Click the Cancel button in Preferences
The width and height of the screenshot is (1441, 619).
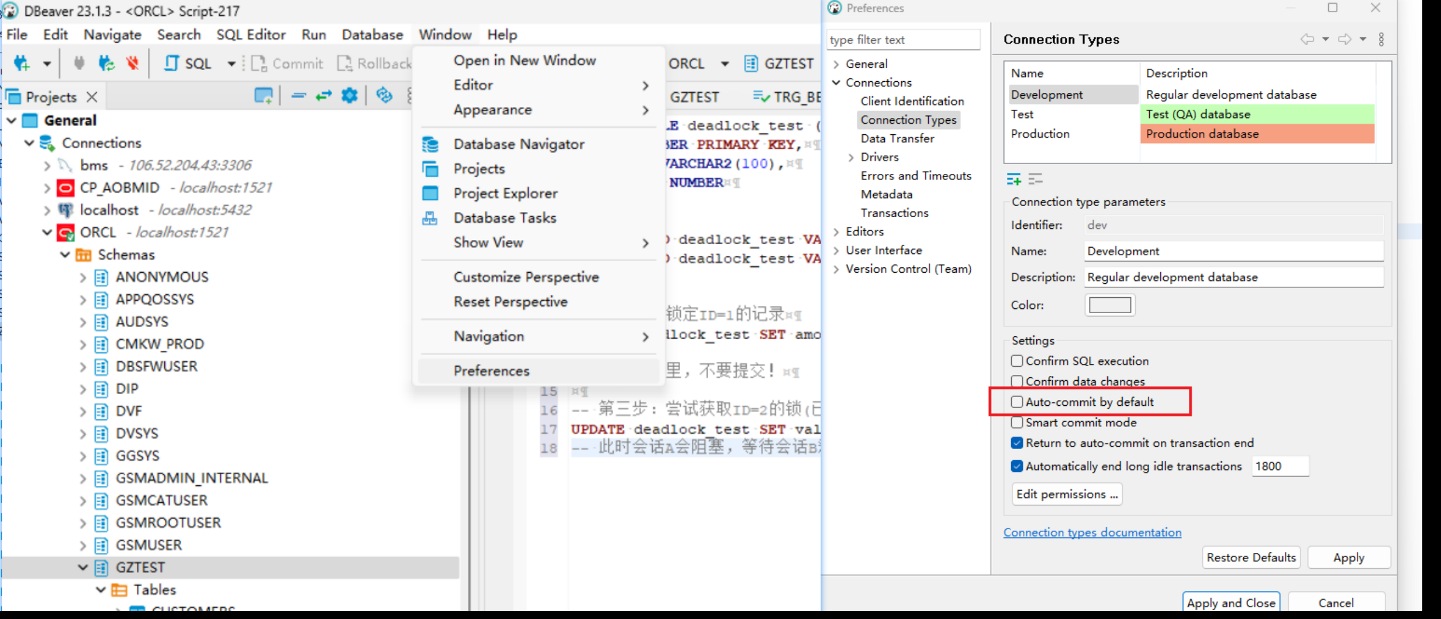coord(1336,603)
